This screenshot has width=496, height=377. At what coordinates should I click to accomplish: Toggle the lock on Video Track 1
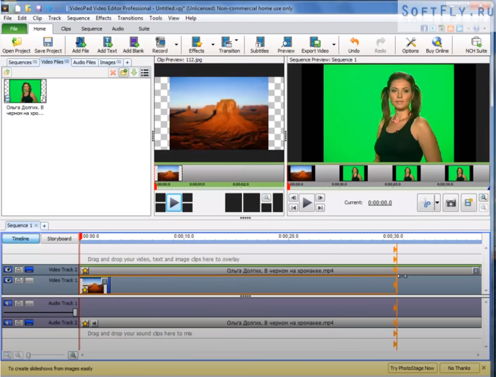click(19, 280)
